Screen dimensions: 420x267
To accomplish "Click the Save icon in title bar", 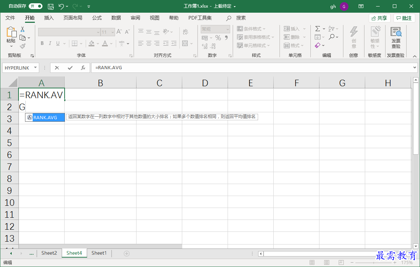I will (x=50, y=7).
